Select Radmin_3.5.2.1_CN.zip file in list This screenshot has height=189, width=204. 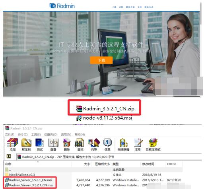[105, 109]
